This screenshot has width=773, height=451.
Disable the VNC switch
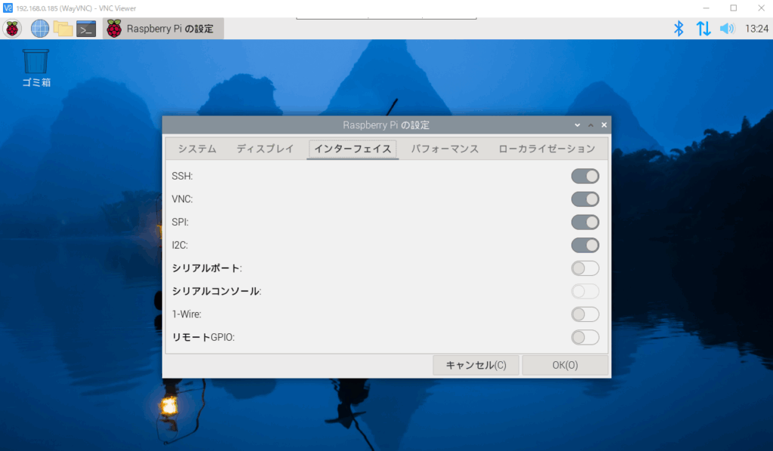[x=585, y=199]
